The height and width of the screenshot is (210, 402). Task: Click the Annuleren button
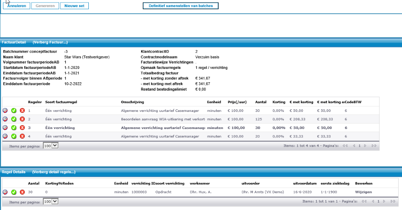coord(16,6)
